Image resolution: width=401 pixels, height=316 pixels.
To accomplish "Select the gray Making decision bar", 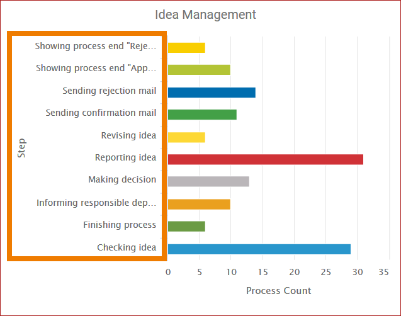I will pyautogui.click(x=208, y=181).
